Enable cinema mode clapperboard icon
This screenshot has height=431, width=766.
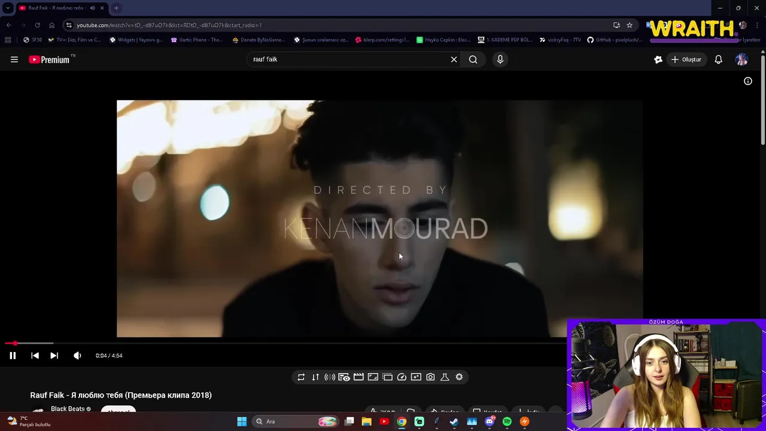[x=358, y=377]
